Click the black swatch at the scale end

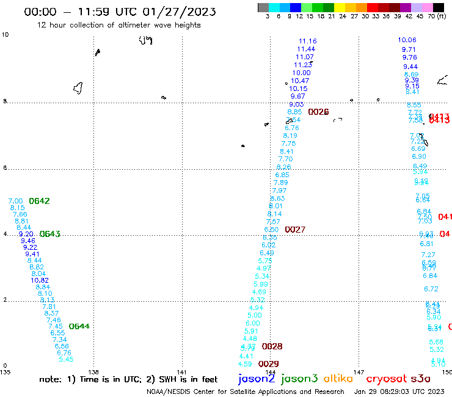(x=439, y=7)
